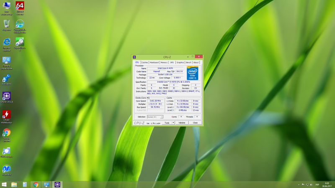
Task: Click the Instructions list field
Action: click(173, 92)
